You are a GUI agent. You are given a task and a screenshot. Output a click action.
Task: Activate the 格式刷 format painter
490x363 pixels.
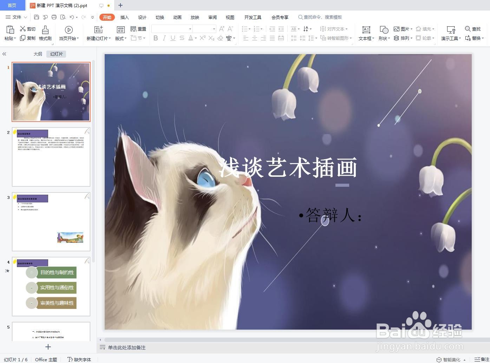click(x=45, y=33)
